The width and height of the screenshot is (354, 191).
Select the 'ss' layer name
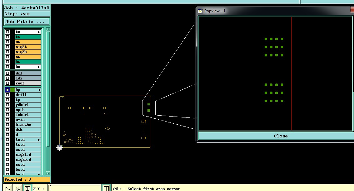[x=28, y=56]
